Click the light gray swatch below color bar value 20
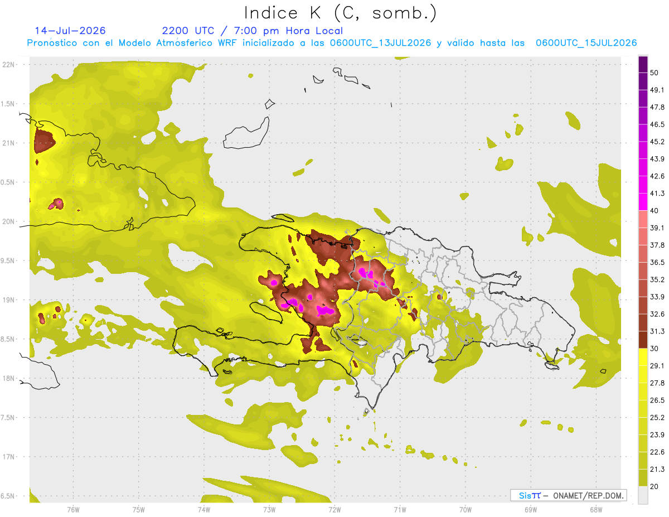 (x=643, y=495)
